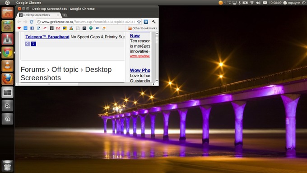Open the Other Bookmarks folder
307x173 pixels.
[x=142, y=28]
